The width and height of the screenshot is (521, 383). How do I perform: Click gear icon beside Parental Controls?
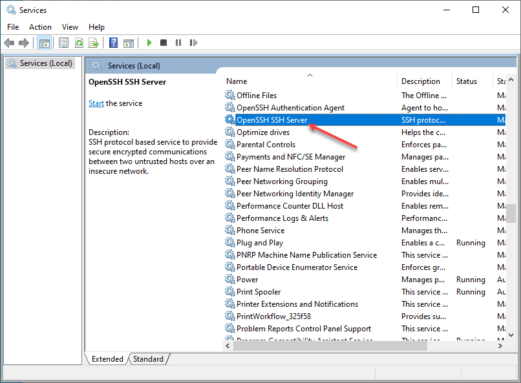(230, 145)
